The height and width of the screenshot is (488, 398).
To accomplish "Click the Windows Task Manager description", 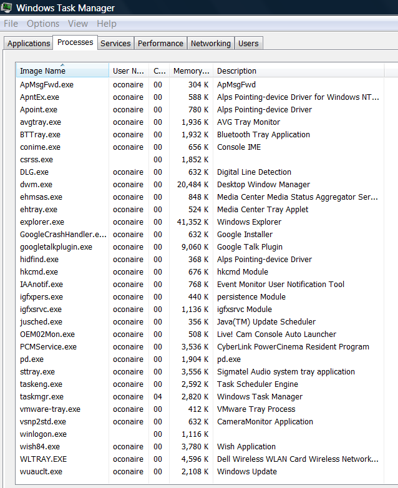I will tap(260, 397).
